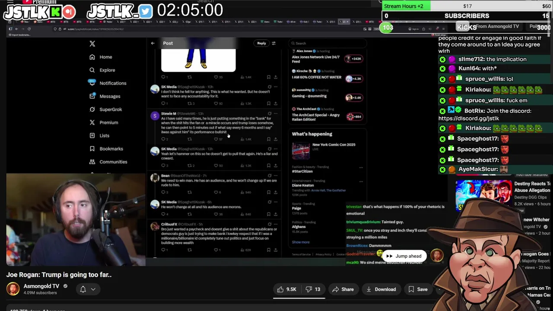
Task: Open more options on SK Media 6h reply
Action: point(276,202)
